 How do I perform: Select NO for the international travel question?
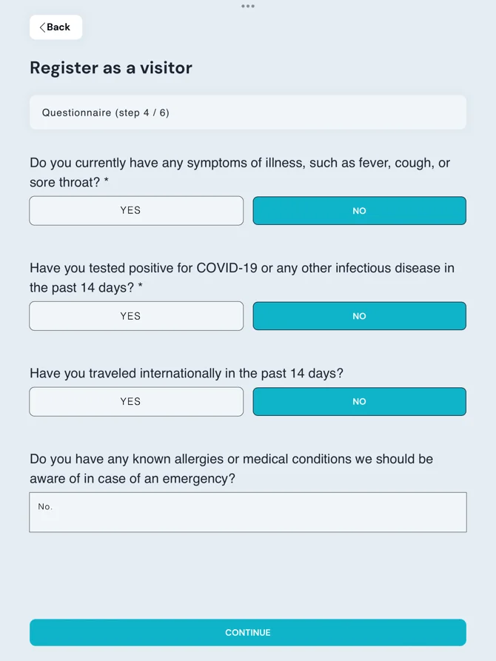coord(359,401)
